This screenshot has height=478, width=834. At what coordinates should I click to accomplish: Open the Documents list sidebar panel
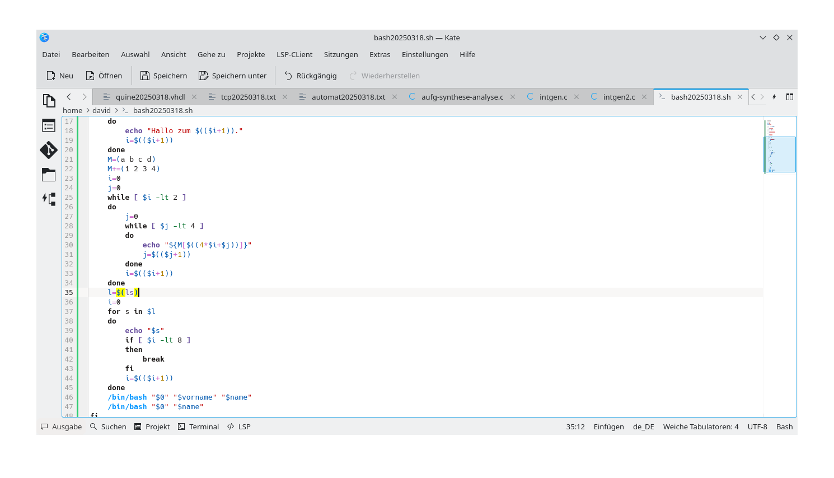(x=49, y=100)
